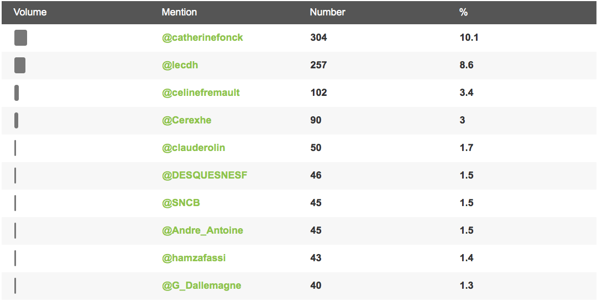Click the @G_Dallemagne mention link

click(x=201, y=285)
